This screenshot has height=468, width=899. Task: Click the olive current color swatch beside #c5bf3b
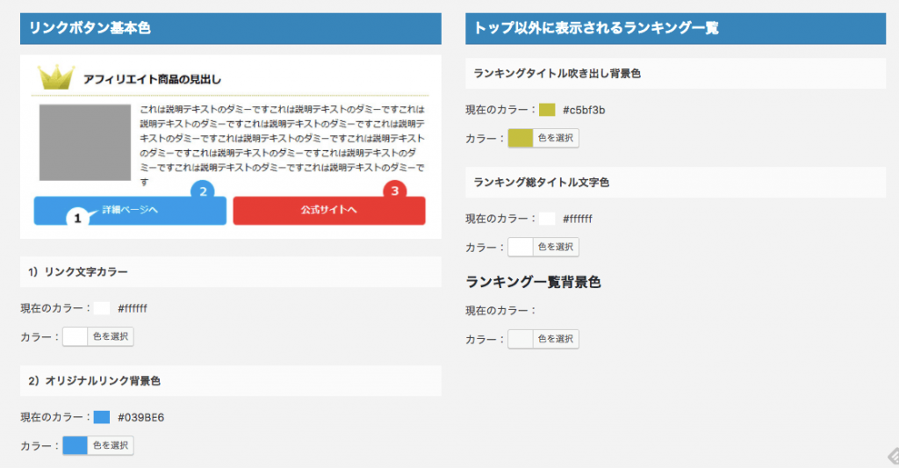point(547,110)
